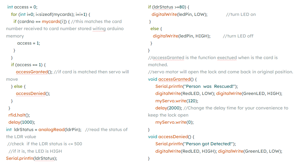Click the "void accessDenied()" function definition
This screenshot has height=165, width=295.
tap(170, 137)
